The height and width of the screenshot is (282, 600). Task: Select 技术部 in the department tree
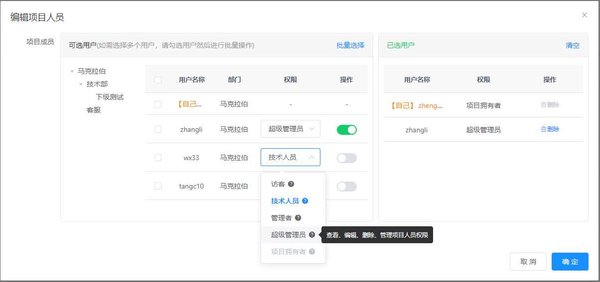click(x=97, y=85)
